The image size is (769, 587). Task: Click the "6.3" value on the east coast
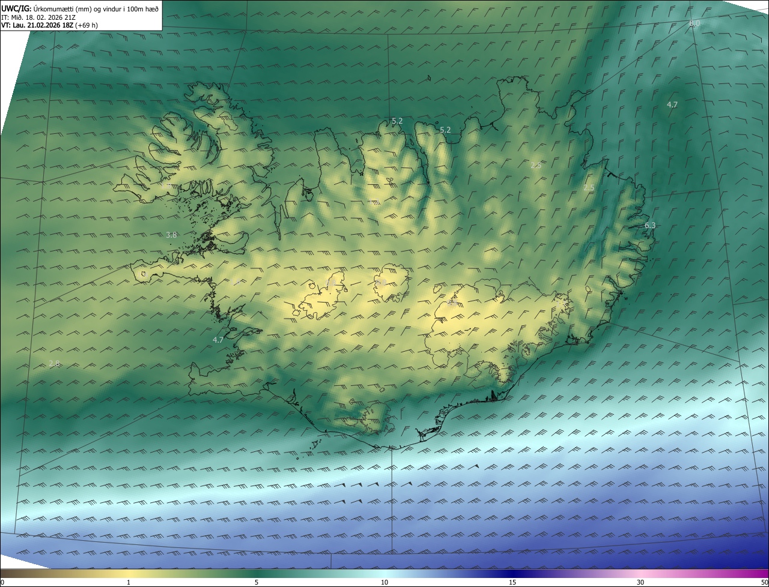click(650, 225)
